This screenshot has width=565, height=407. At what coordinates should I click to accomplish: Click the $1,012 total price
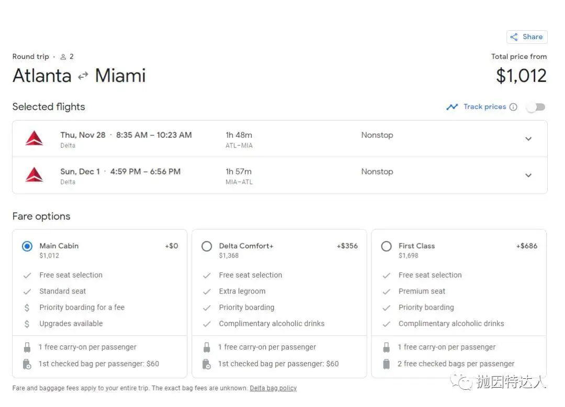521,76
